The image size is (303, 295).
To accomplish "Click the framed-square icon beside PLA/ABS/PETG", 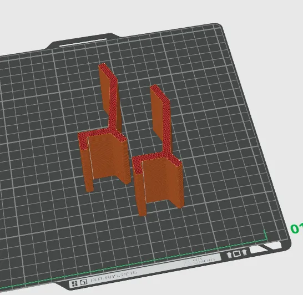I will tap(83, 282).
